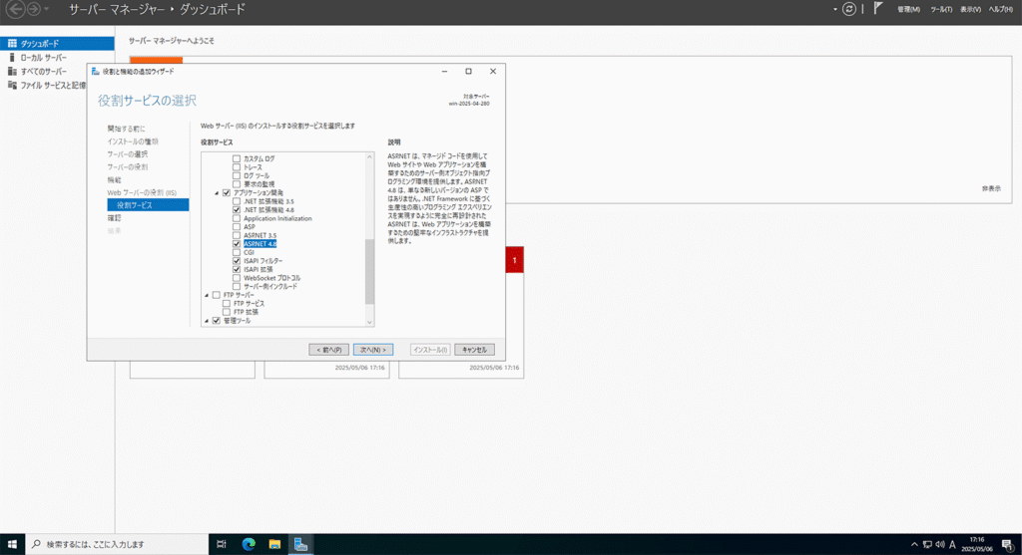Go to 機能 wizard step

pos(114,180)
